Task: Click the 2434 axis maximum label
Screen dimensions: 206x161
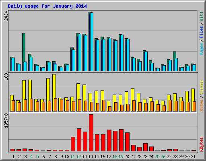Action: pos(6,16)
